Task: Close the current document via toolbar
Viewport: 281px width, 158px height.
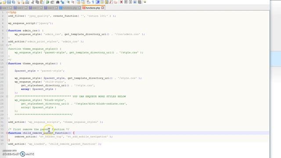Action: tap(18, 2)
